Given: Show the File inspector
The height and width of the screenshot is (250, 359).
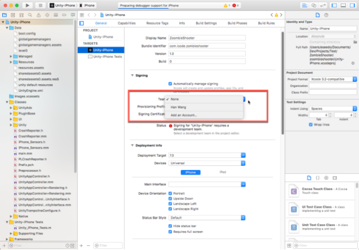Looking at the screenshot, I should [x=318, y=15].
